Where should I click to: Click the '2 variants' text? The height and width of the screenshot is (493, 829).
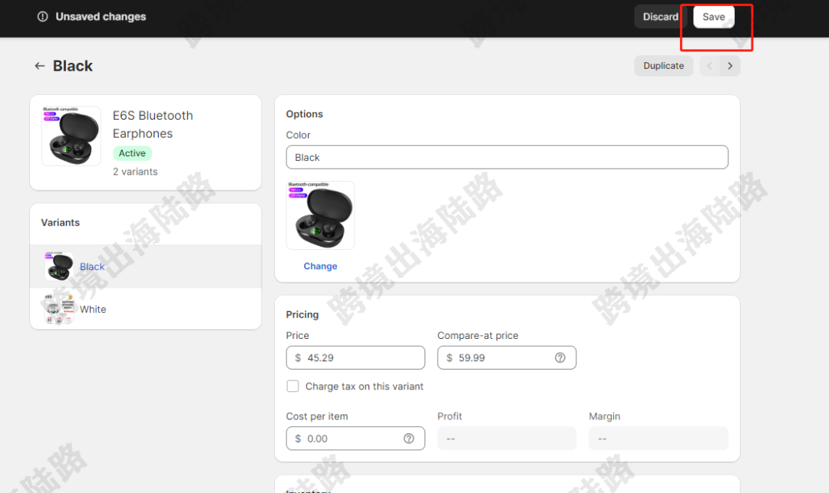pyautogui.click(x=135, y=172)
